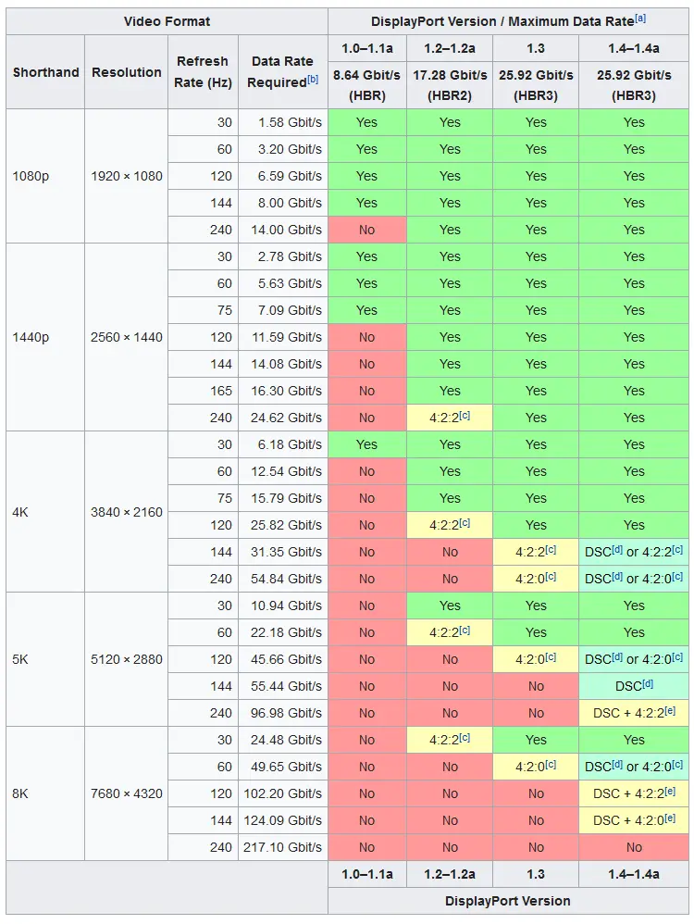Open footnote [c] in 8K 30 Hz row
Viewport: 694px width, 924px height.
coord(465,738)
